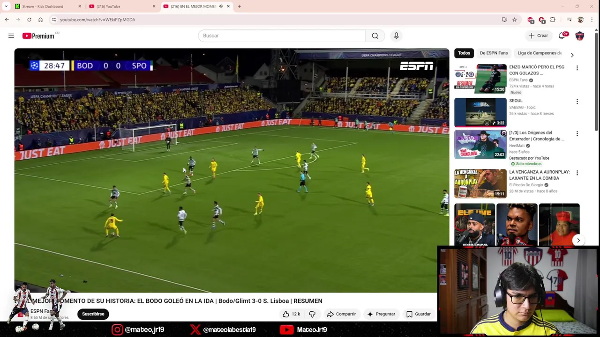This screenshot has height=337, width=600.
Task: Open the Chrome three-dot menu
Action: [x=592, y=20]
